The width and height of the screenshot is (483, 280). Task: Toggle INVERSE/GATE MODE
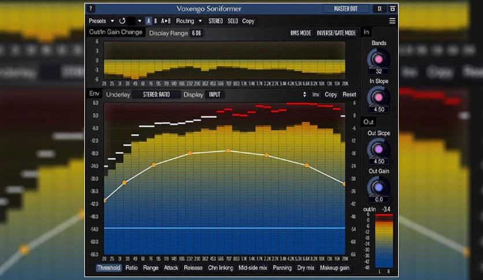336,33
